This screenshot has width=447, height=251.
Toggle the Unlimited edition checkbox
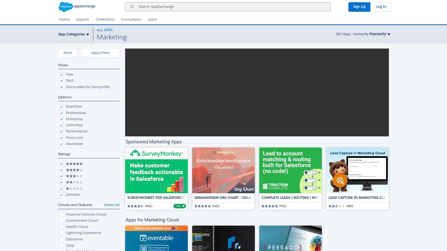point(61,125)
